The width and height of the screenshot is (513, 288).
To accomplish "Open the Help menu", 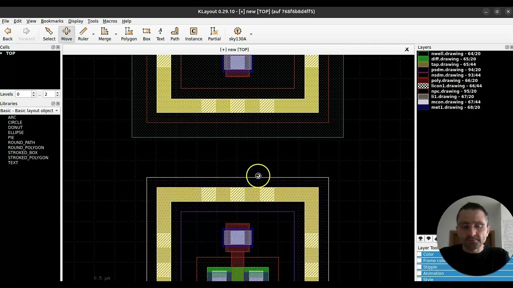I will 126,21.
